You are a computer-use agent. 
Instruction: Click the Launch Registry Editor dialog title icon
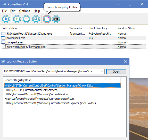[3, 61]
